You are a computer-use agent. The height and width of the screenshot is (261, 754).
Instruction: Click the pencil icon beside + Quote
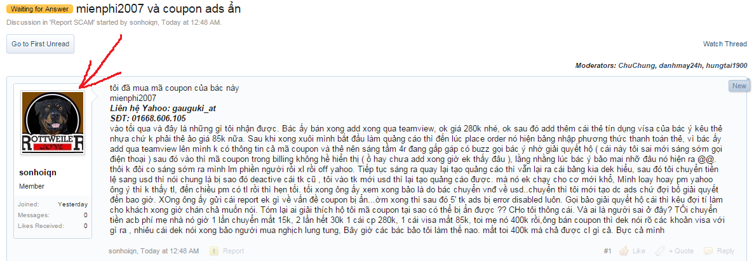pos(660,251)
